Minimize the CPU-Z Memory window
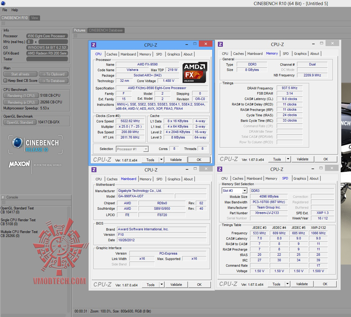Screen dimensions: 351x317 pos(313,44)
